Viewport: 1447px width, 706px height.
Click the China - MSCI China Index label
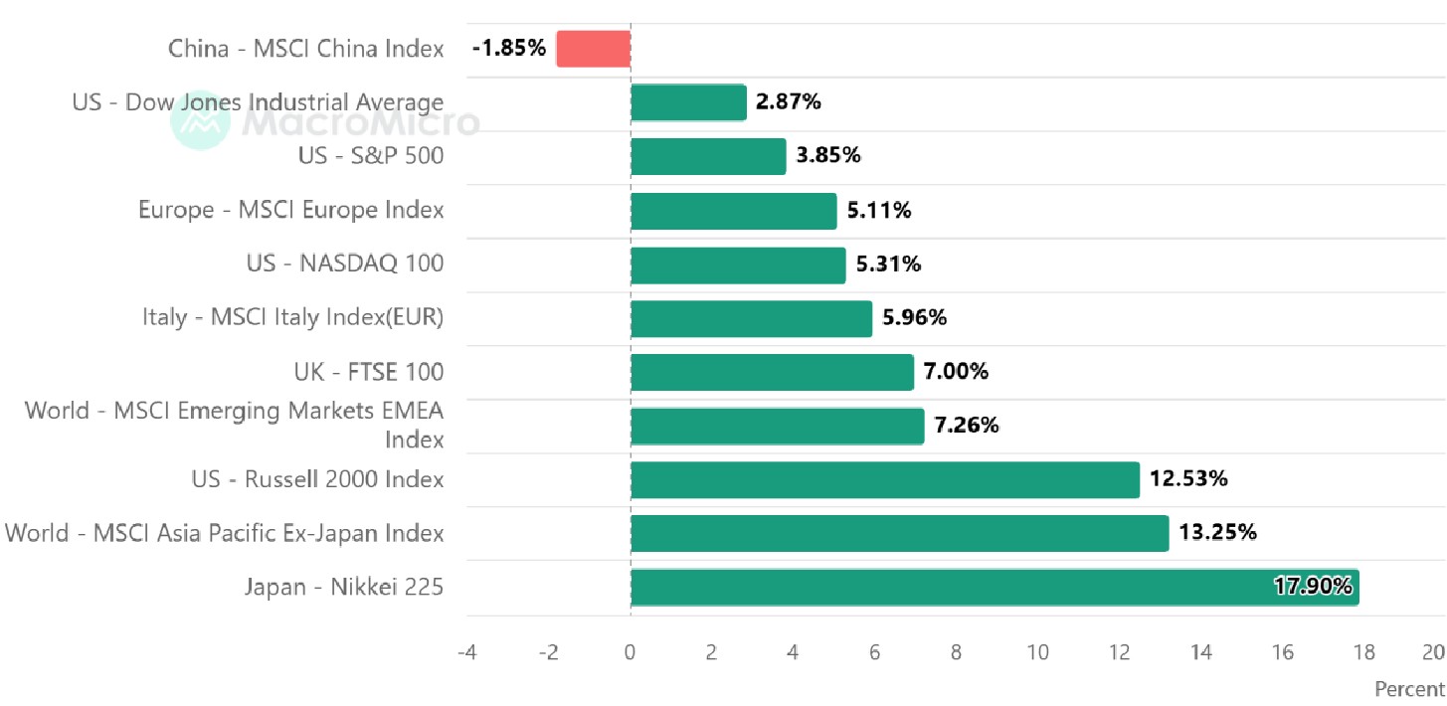click(306, 49)
